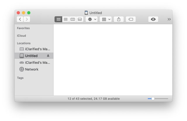Click the Favorites sidebar heading
This screenshot has width=187, height=121.
23,28
